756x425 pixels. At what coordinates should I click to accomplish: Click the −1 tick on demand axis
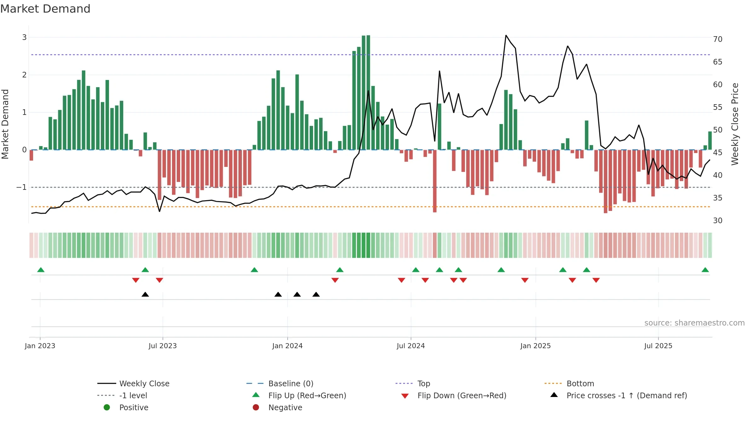coord(21,187)
